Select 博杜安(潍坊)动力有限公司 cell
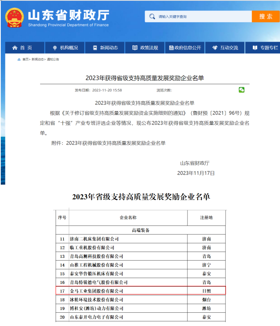 click(x=128, y=308)
